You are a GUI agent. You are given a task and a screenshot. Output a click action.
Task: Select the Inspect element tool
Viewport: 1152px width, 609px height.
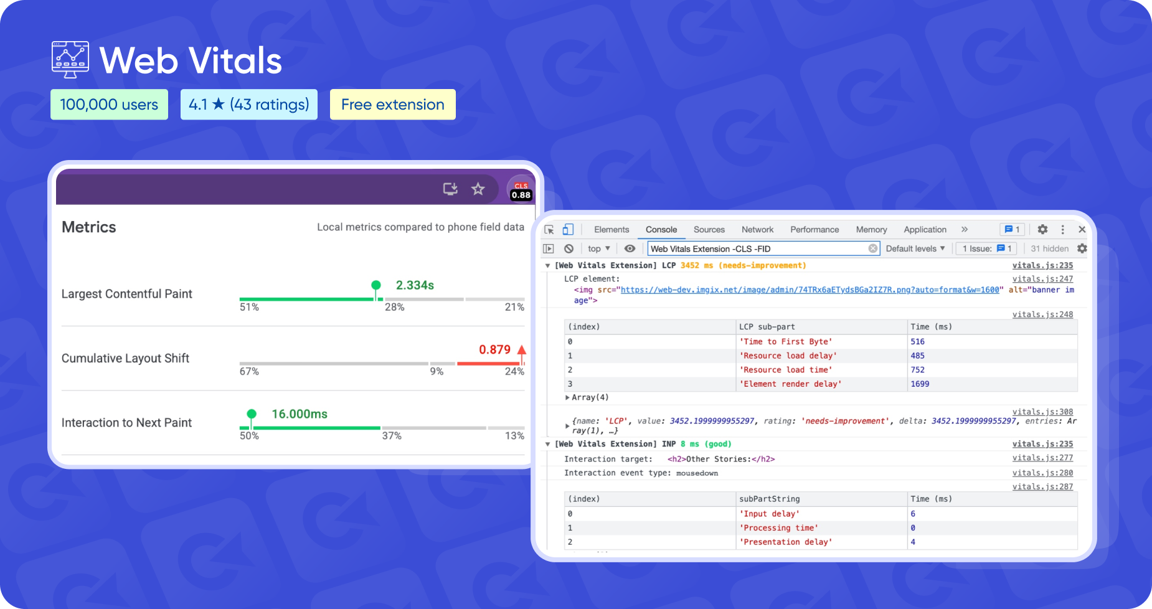(x=550, y=229)
